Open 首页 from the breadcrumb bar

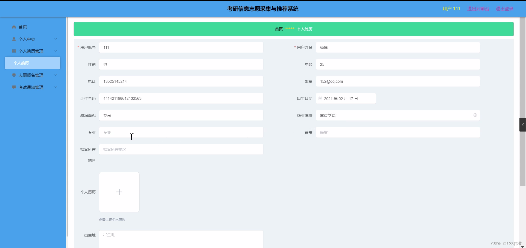(278, 29)
